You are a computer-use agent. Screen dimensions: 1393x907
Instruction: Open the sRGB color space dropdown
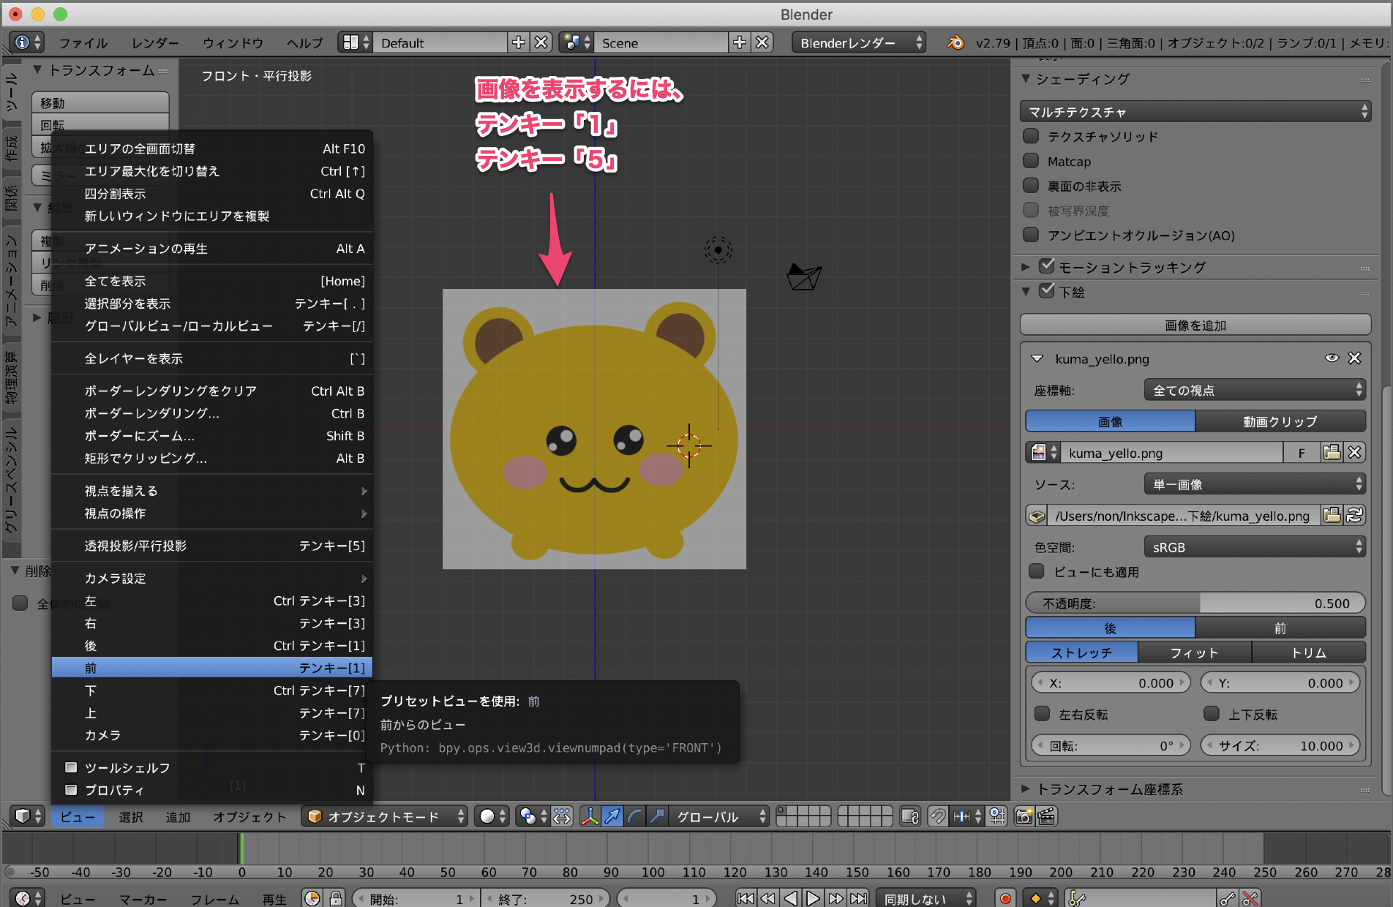click(1254, 546)
